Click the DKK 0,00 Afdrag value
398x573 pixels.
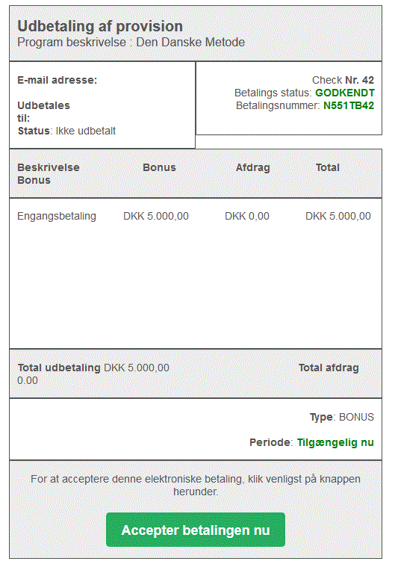(x=247, y=216)
